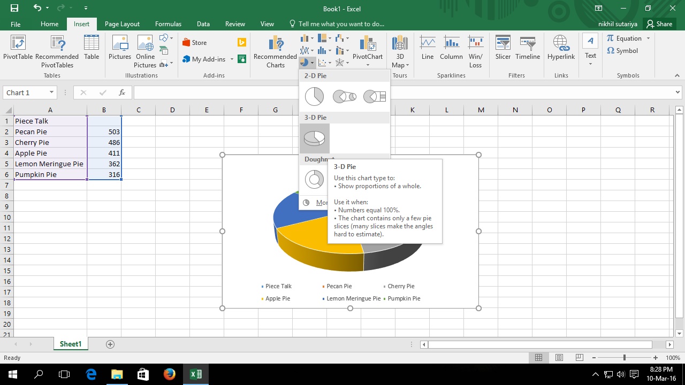Insert a Column sparkline
685x385 pixels.
pyautogui.click(x=451, y=48)
